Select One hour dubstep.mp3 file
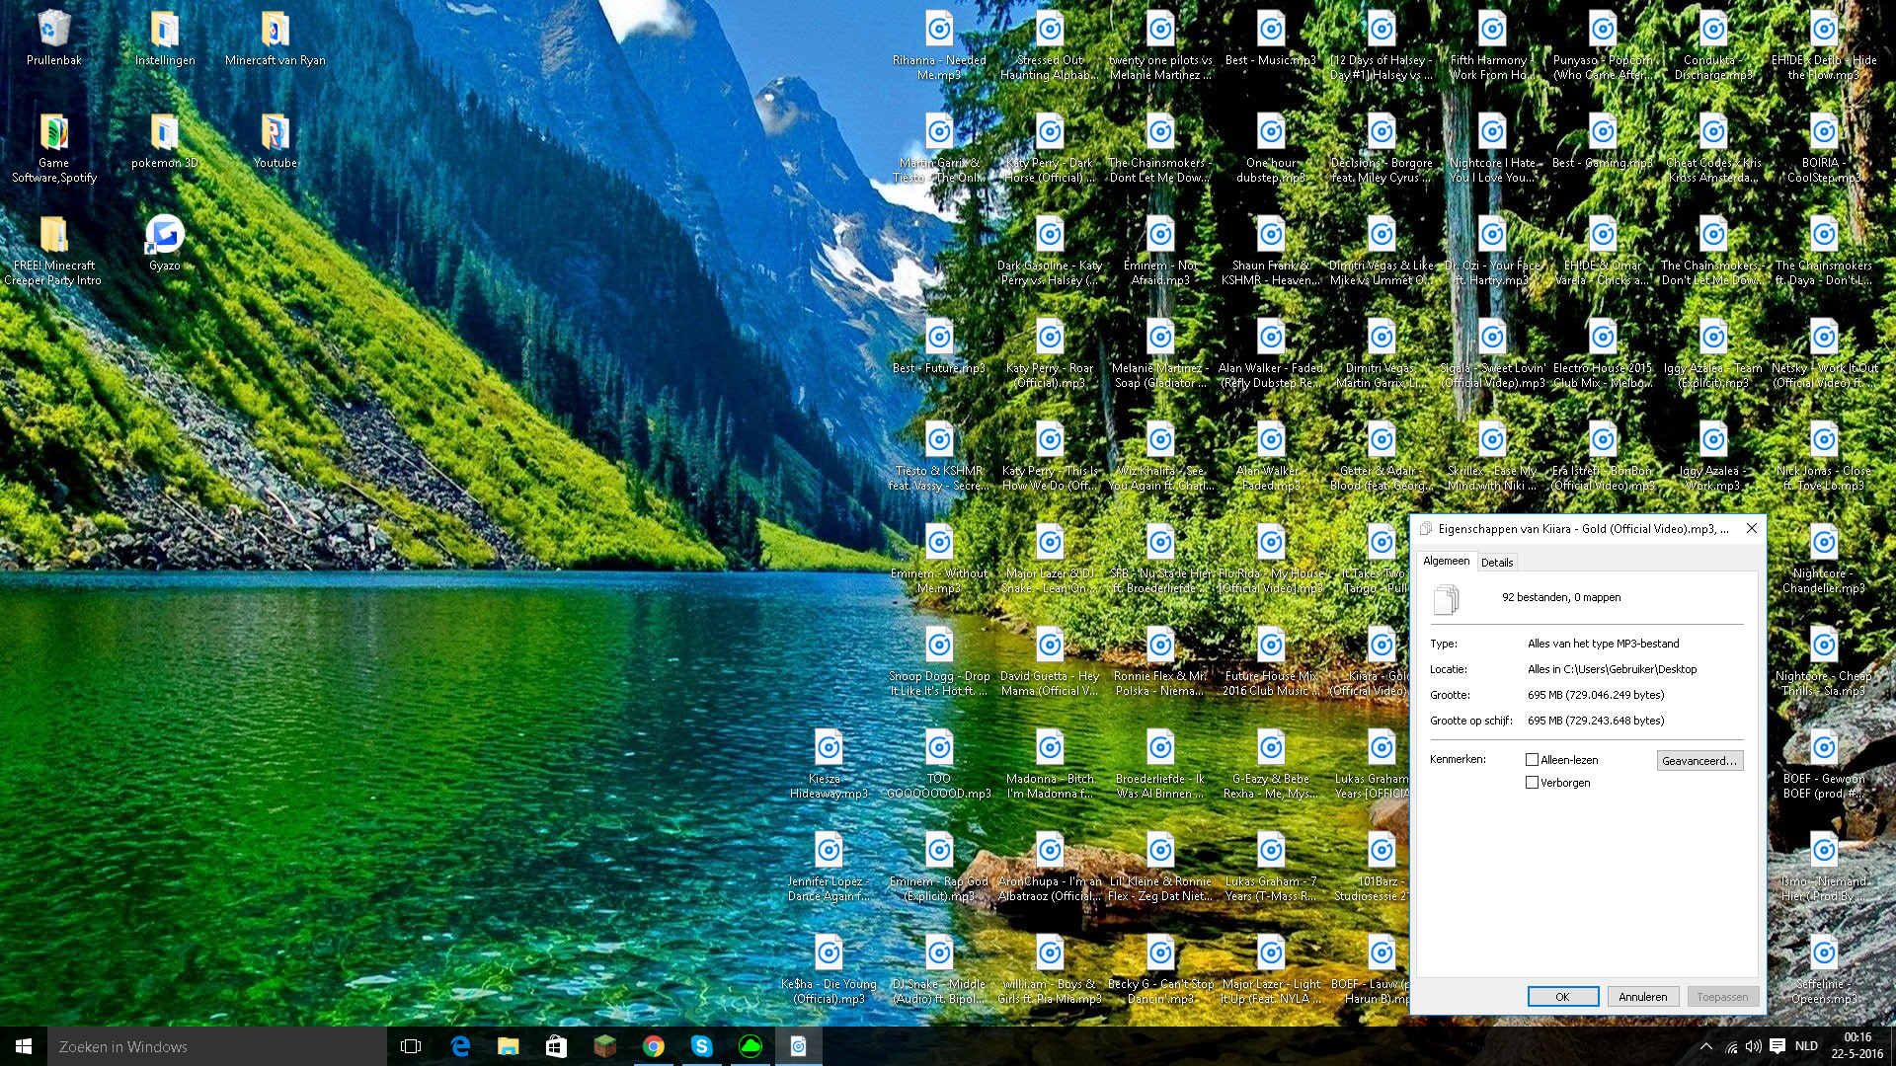 click(x=1271, y=149)
